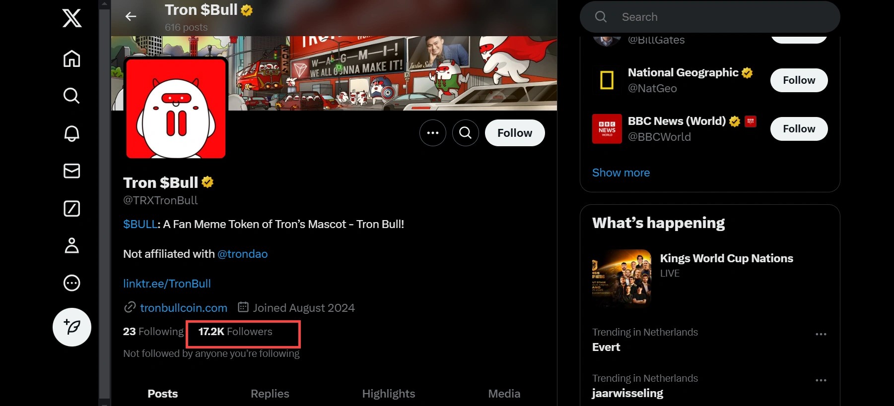
Task: Compose a new post with feather button
Action: coord(72,327)
